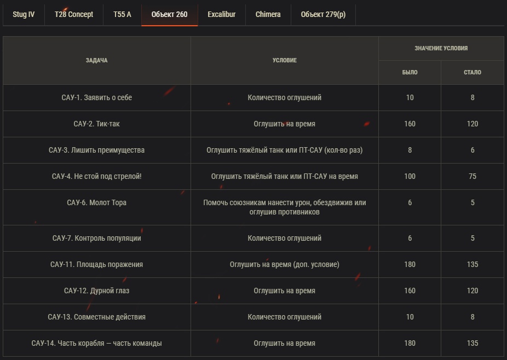Click task САУ-4. Не стой под стрелой!
The image size is (507, 360).
pos(97,177)
